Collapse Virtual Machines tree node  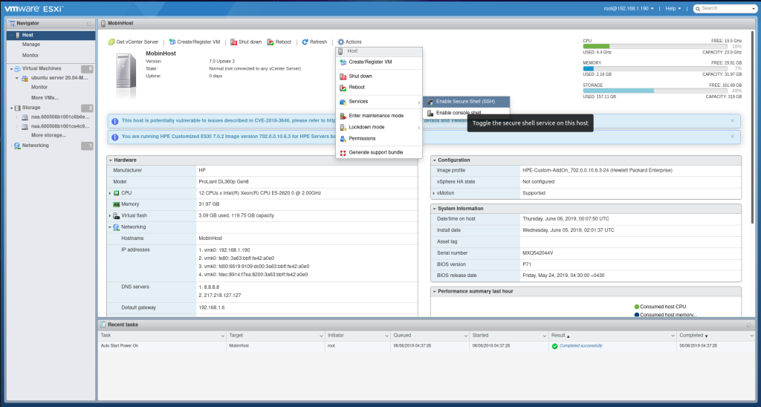pos(12,69)
